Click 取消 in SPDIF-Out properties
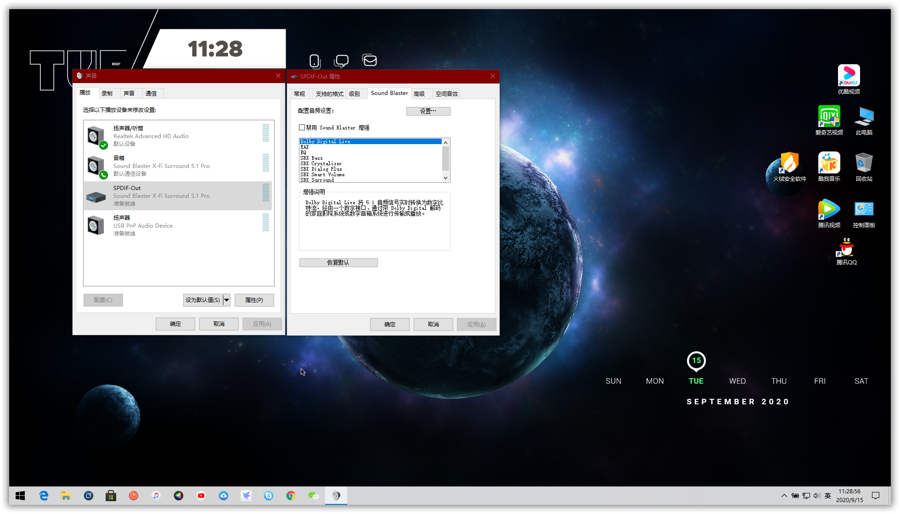 [x=433, y=324]
